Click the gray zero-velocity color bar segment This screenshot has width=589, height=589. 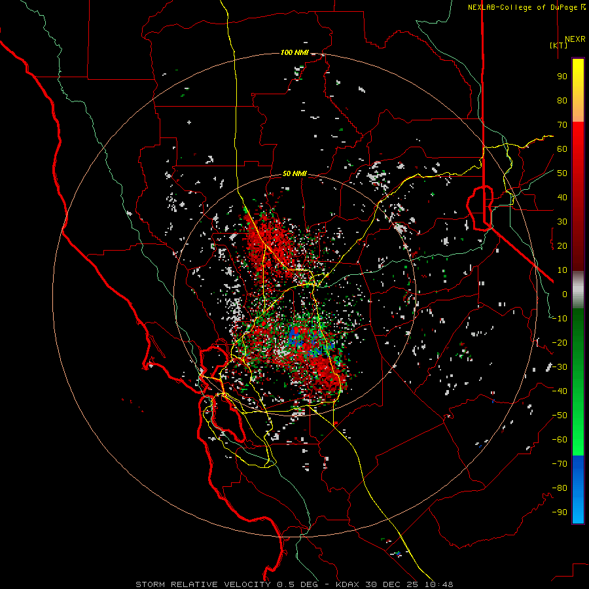tap(578, 290)
